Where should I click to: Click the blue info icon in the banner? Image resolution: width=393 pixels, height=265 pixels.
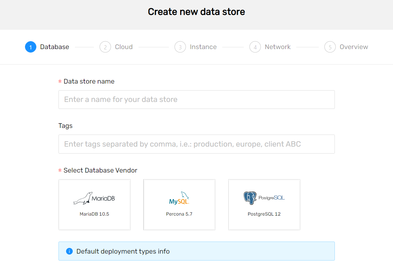pyautogui.click(x=69, y=251)
